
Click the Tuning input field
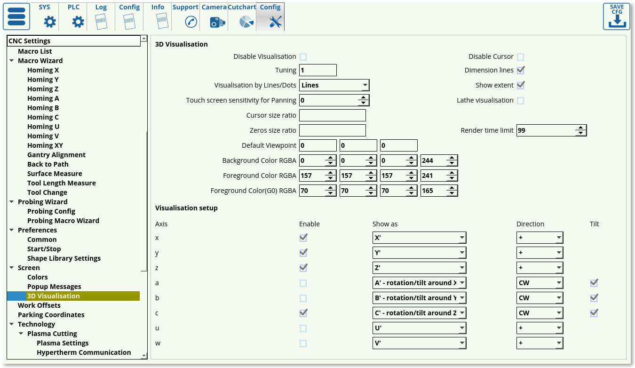click(317, 70)
